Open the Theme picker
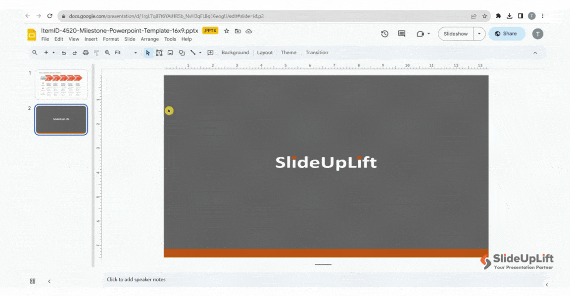The image size is (570, 296). pos(288,52)
